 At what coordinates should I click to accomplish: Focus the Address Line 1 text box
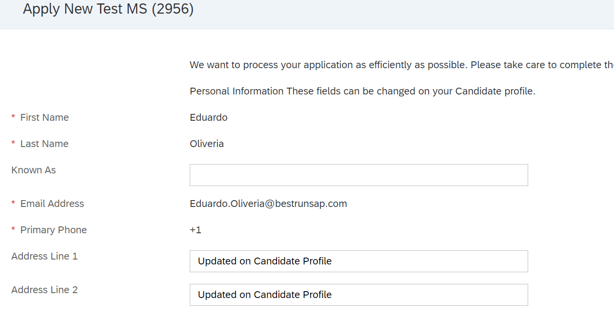358,261
